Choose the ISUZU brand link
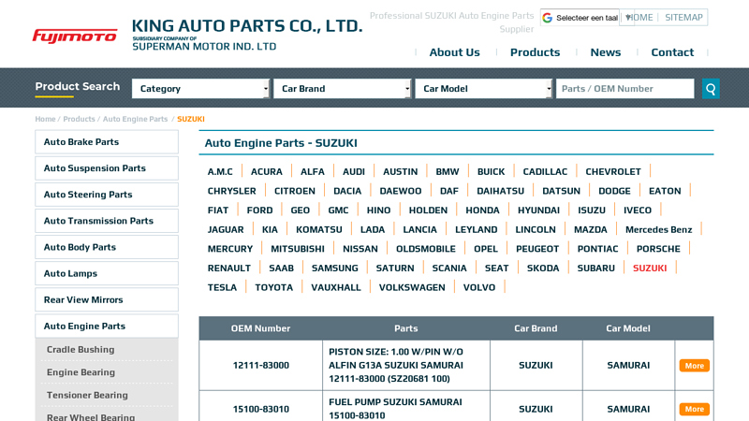This screenshot has width=749, height=421. tap(592, 210)
